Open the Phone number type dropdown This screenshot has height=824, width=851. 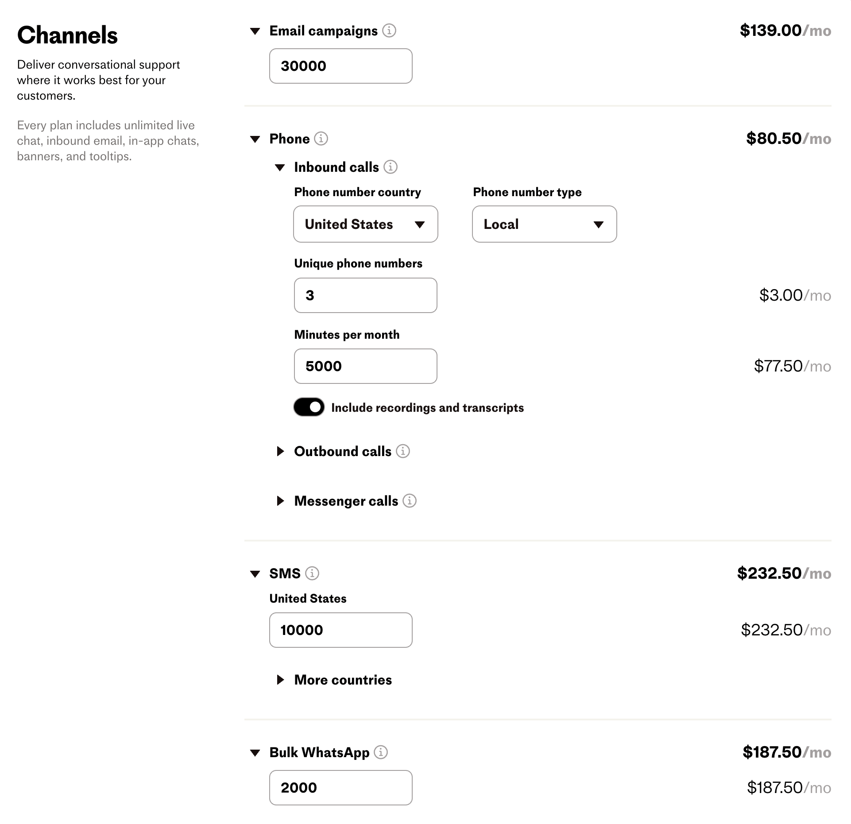tap(544, 224)
